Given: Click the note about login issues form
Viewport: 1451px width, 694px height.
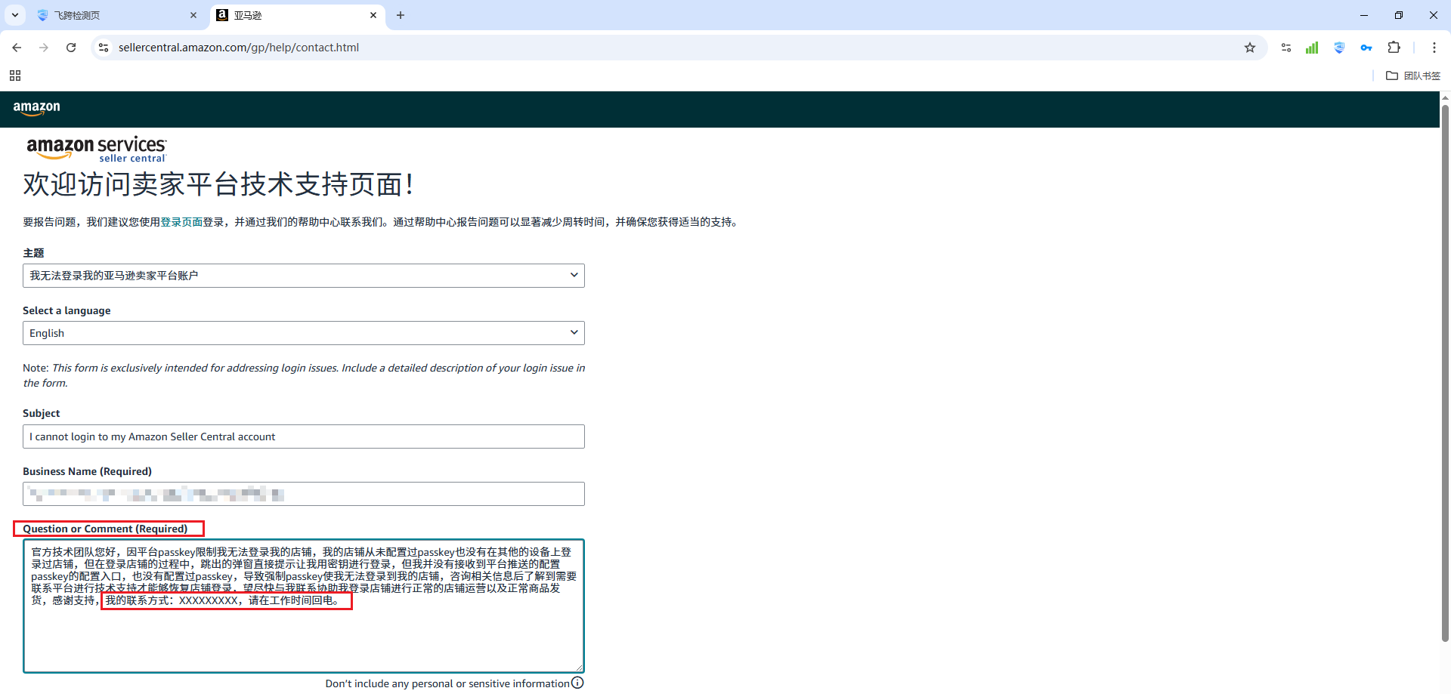Looking at the screenshot, I should click(304, 375).
